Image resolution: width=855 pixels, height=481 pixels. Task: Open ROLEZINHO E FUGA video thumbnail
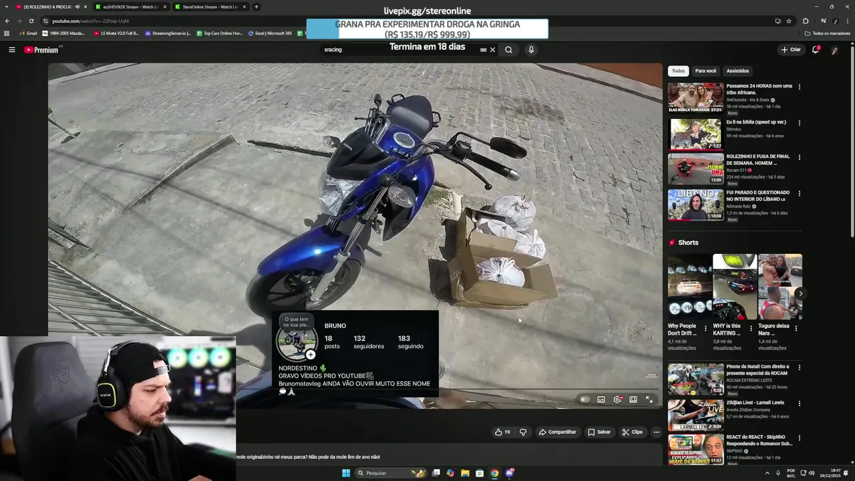tap(695, 169)
